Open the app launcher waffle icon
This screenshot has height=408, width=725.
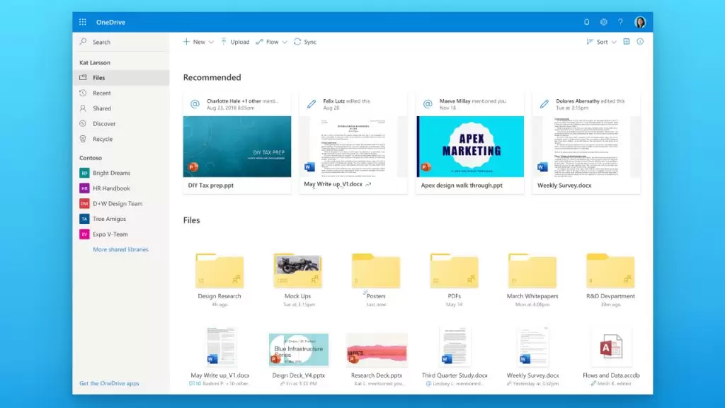[x=83, y=22]
